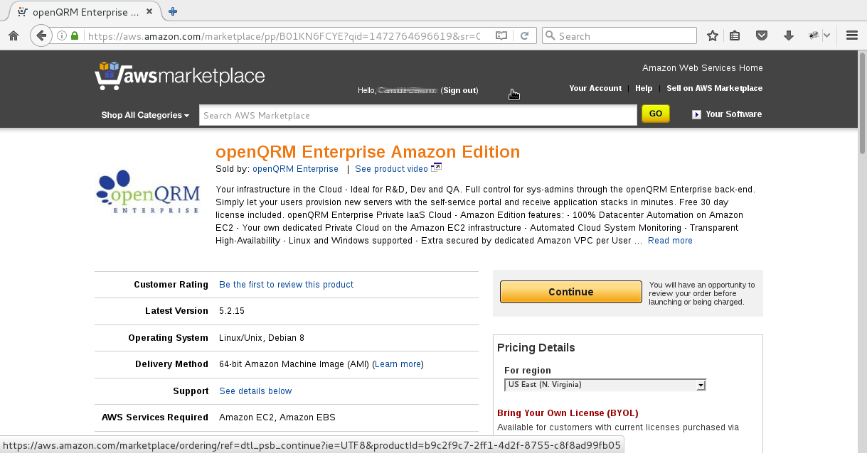Reload the page with the refresh icon
This screenshot has width=867, height=453.
coord(524,36)
